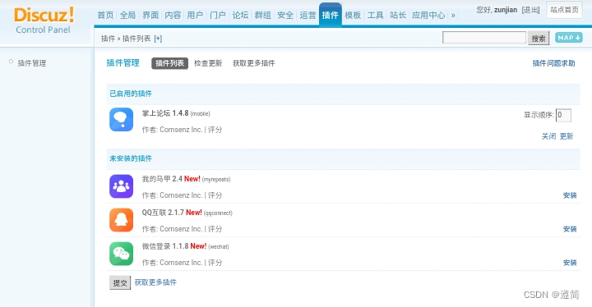Viewport: 592px width, 307px height.
Task: Open the 界面 menu
Action: (x=150, y=15)
